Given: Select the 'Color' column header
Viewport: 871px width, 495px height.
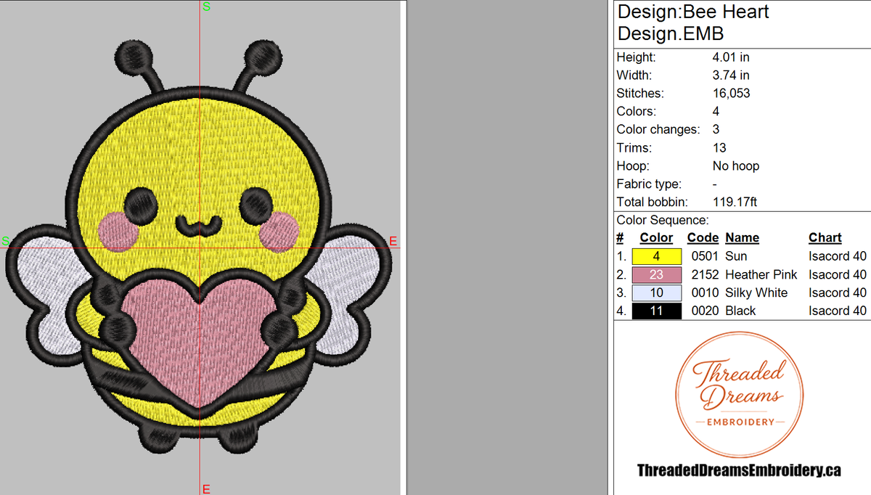Looking at the screenshot, I should pyautogui.click(x=656, y=238).
